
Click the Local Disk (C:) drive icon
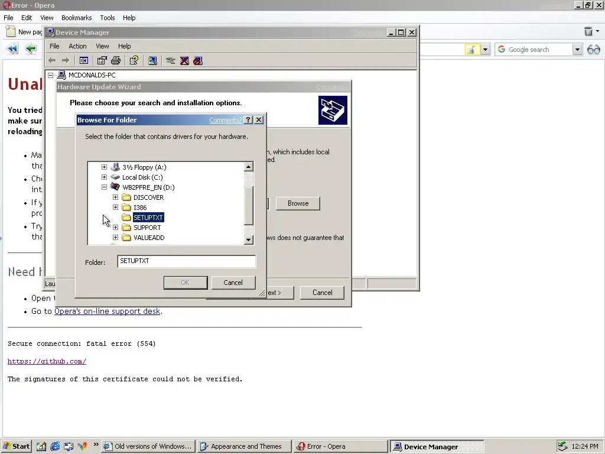(115, 177)
